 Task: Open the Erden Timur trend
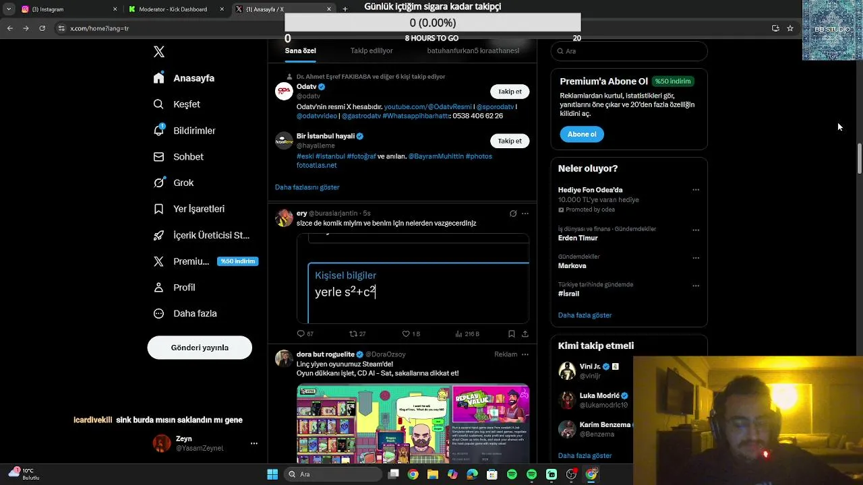pos(578,238)
